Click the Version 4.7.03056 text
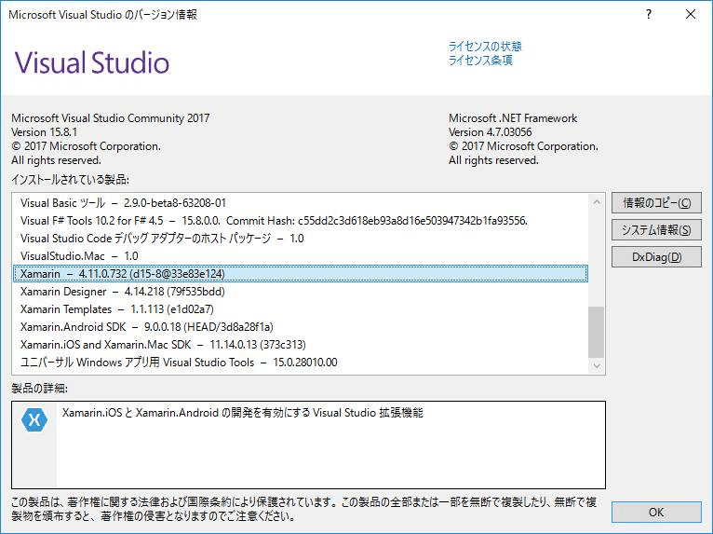 tap(491, 132)
